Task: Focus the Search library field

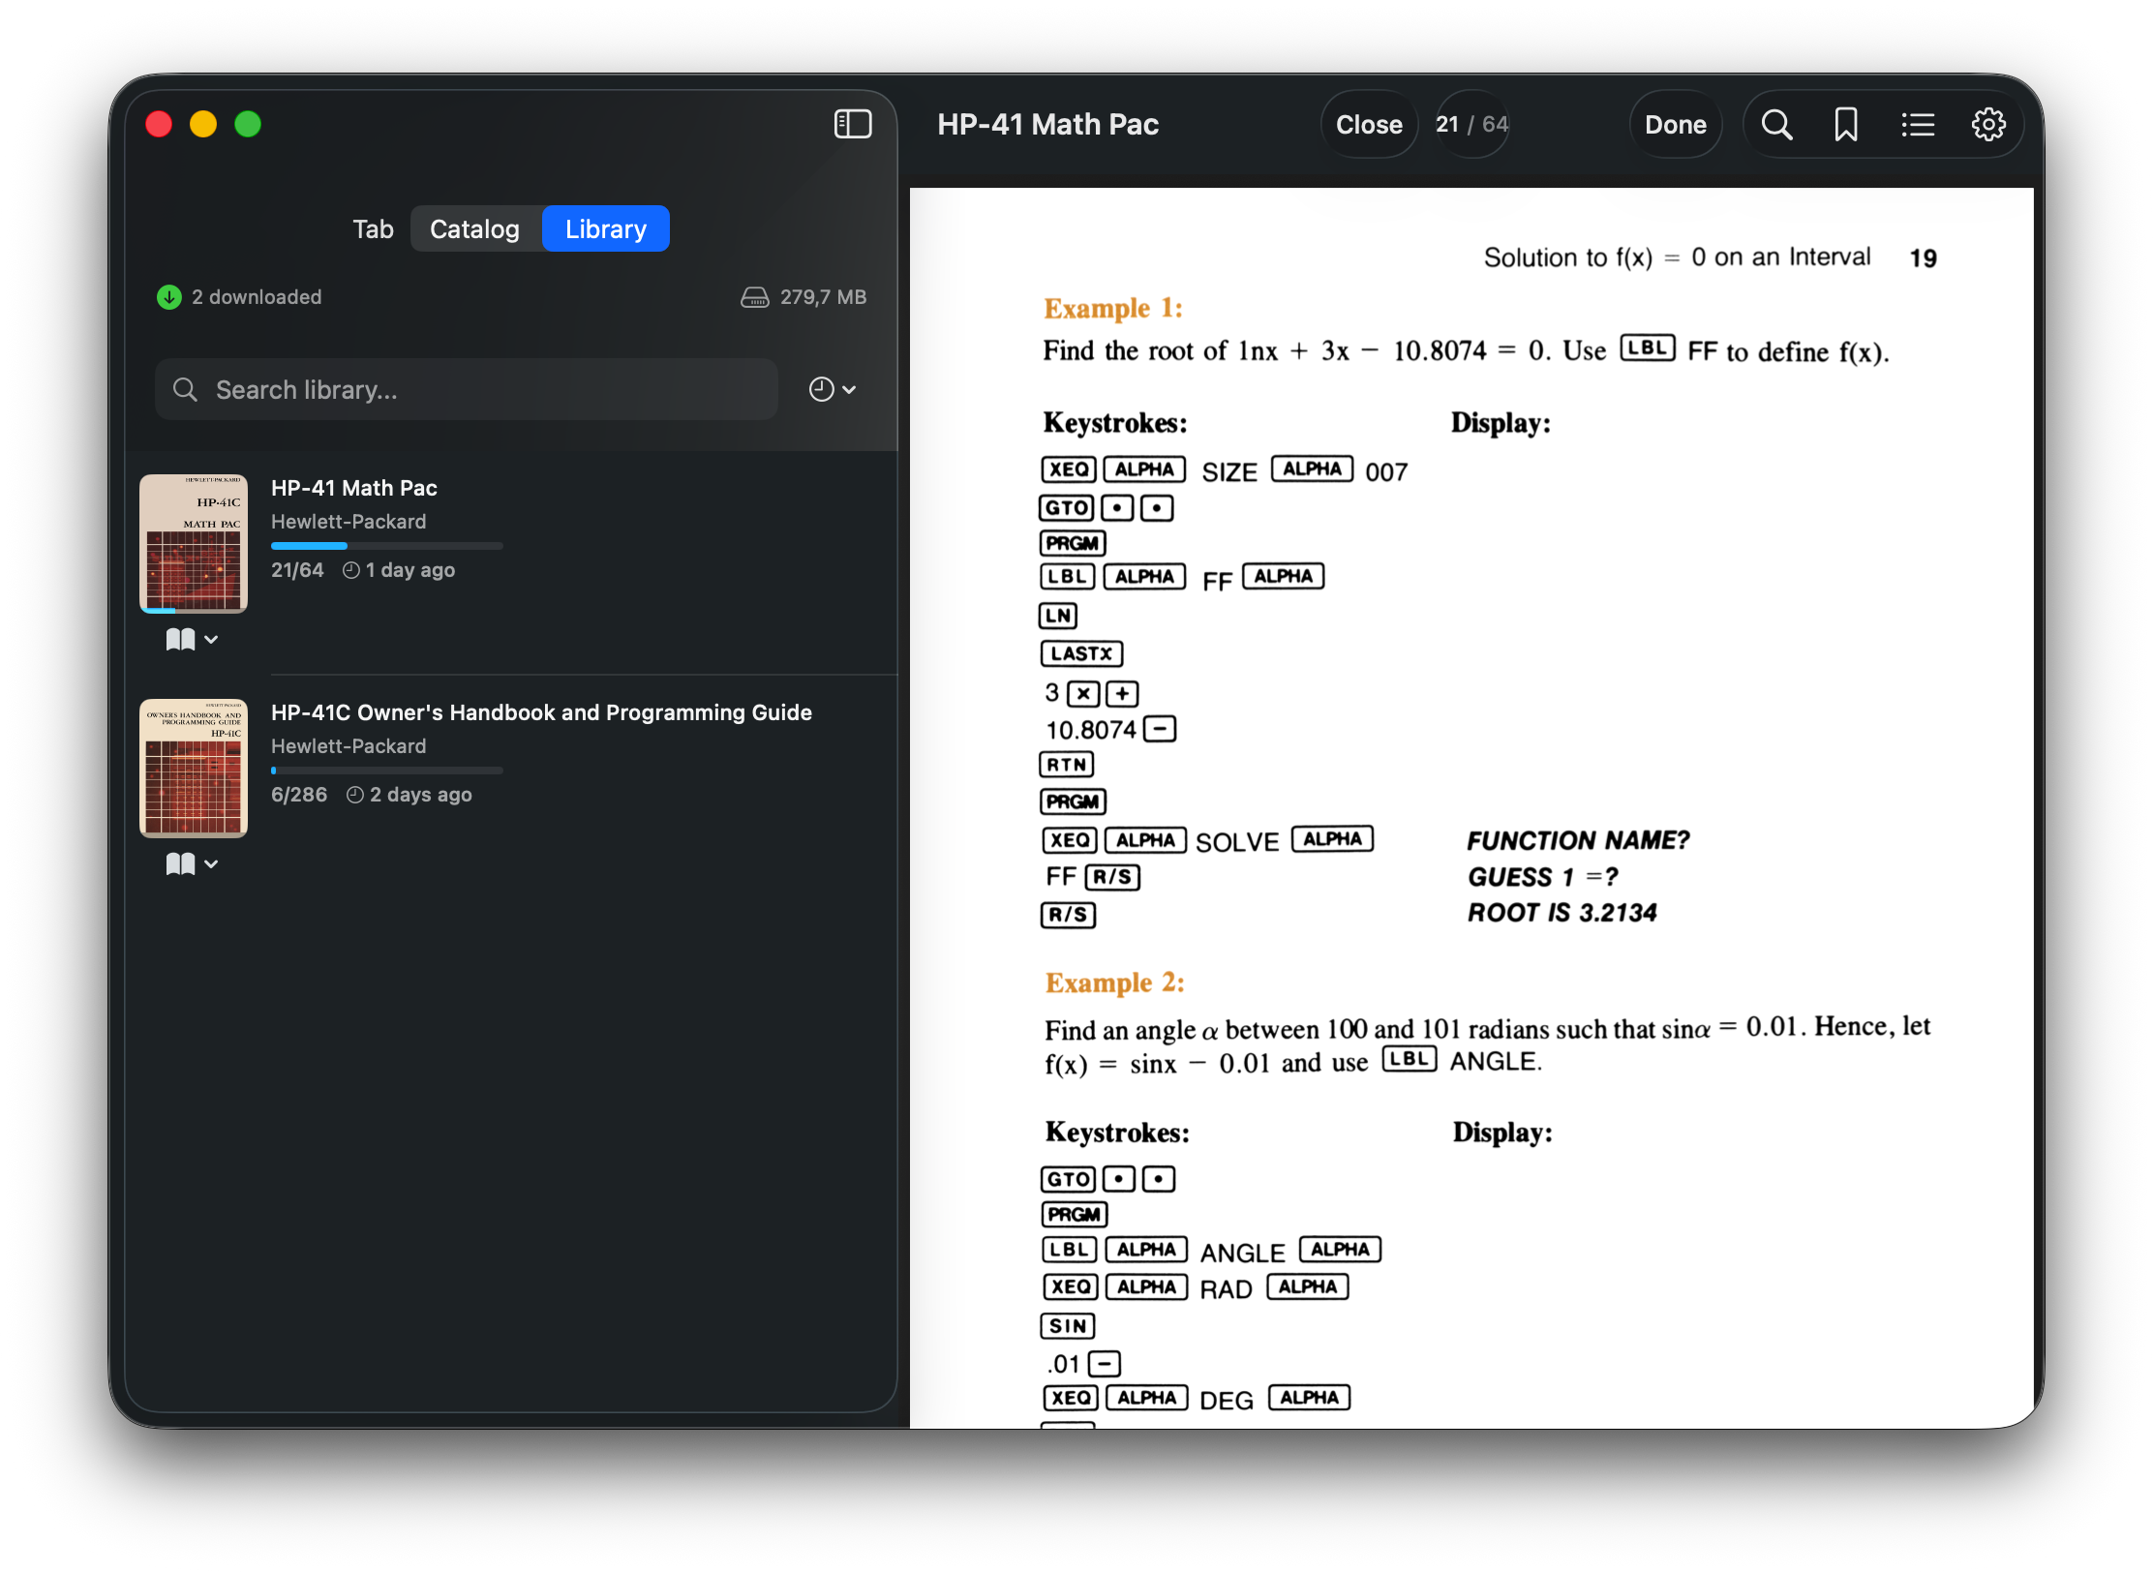Action: [467, 390]
